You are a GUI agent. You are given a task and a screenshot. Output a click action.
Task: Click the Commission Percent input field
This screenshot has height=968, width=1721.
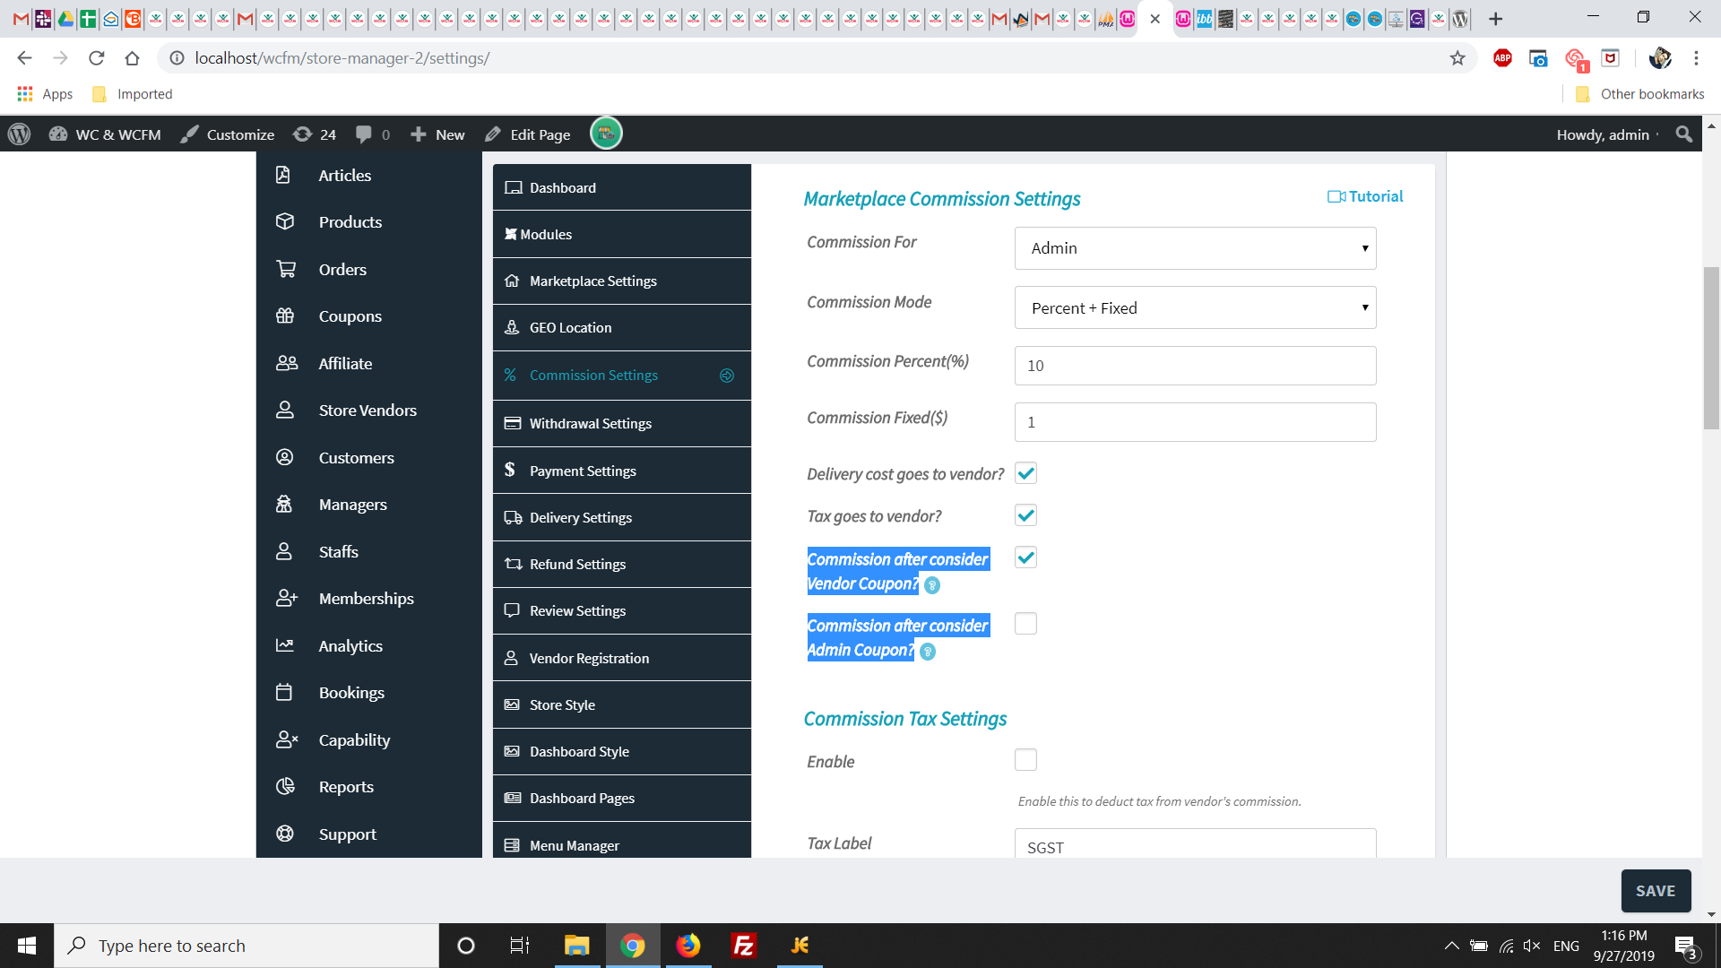[1195, 366]
